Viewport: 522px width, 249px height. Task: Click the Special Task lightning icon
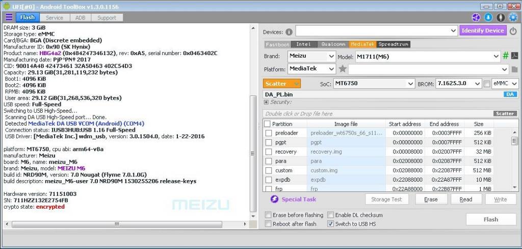[x=274, y=200]
